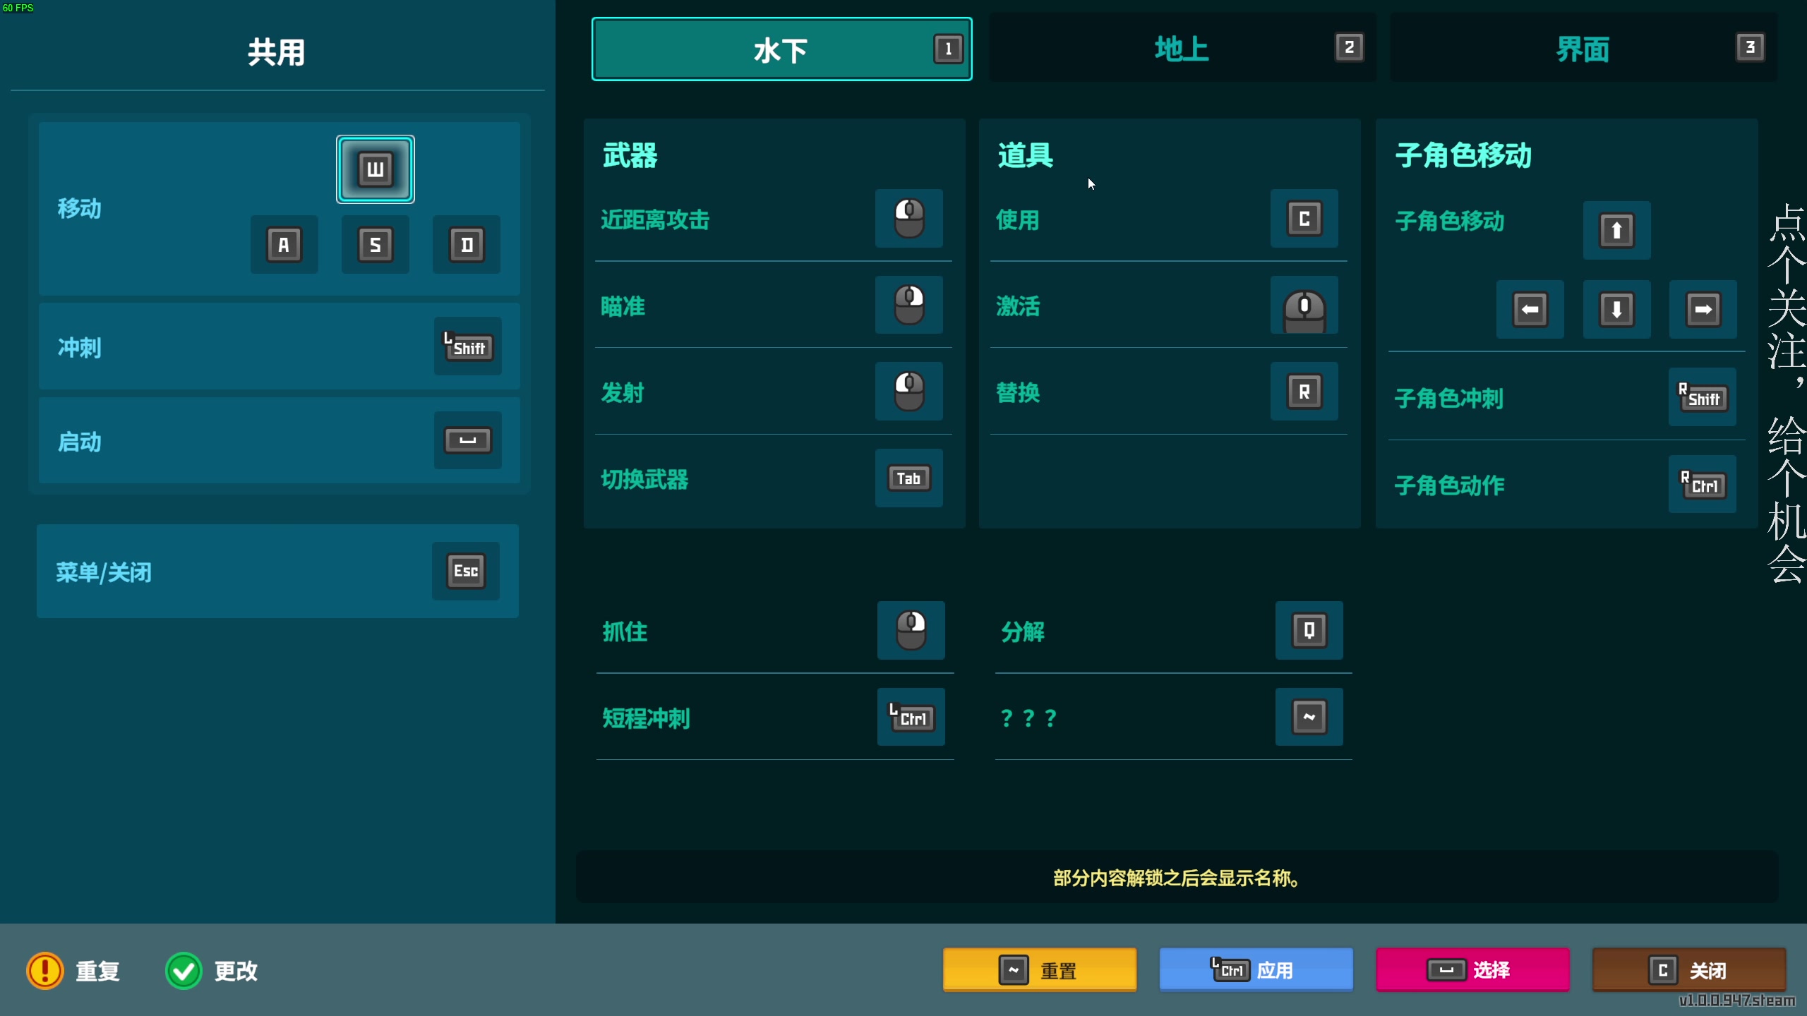Click the 道具 section header

(x=1025, y=155)
